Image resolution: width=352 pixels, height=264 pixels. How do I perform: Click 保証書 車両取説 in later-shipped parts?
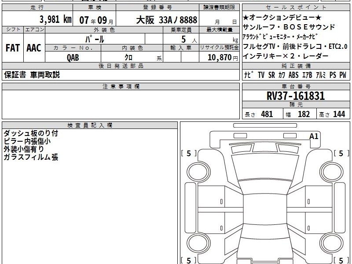coord(32,75)
